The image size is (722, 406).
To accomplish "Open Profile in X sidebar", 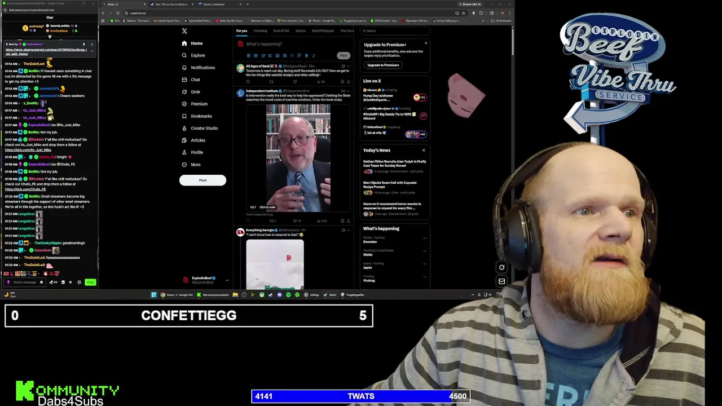I will [192, 152].
